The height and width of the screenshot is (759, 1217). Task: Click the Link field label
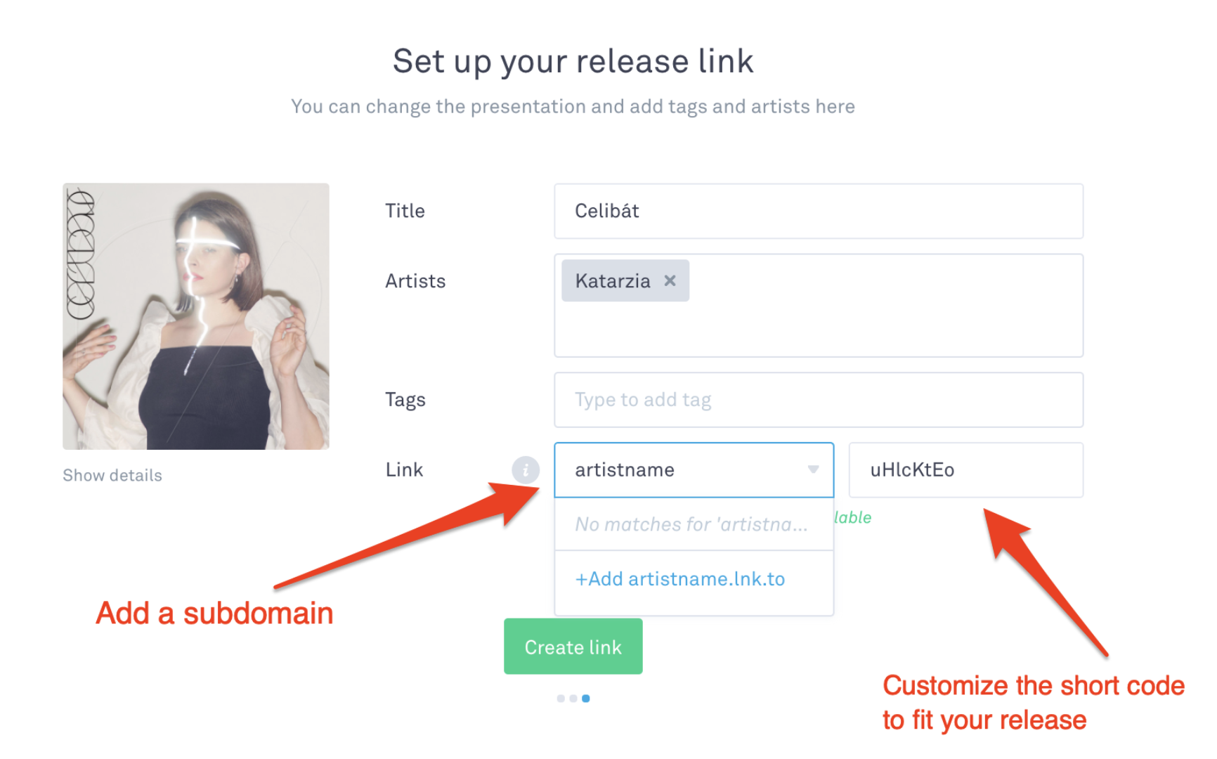coord(404,469)
